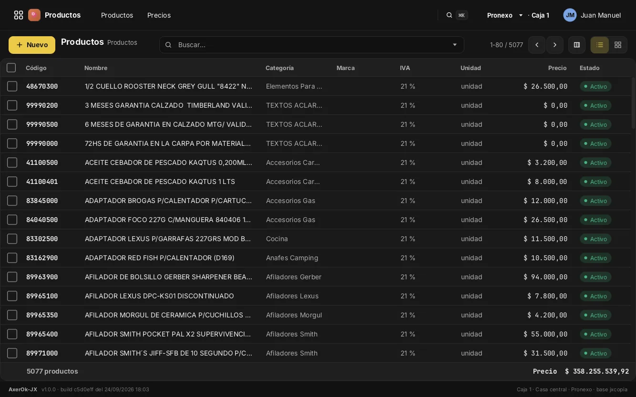636x397 pixels.
Task: Sort by the Código column header
Action: coord(36,68)
